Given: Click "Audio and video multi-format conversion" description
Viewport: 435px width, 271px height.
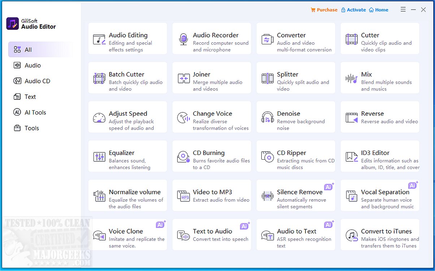Looking at the screenshot, I should 304,46.
